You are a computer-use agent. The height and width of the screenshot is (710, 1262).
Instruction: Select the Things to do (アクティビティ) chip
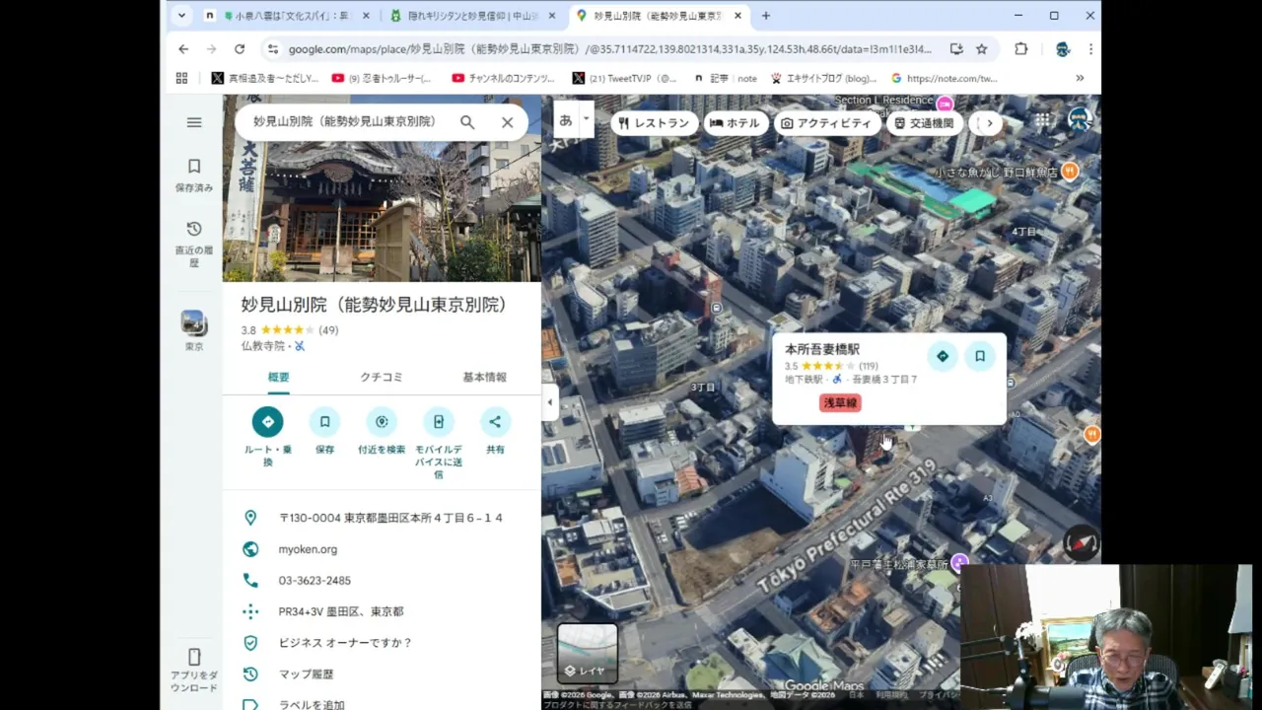(826, 123)
